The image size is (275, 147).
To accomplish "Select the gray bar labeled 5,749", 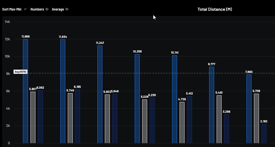I will [x=70, y=118].
